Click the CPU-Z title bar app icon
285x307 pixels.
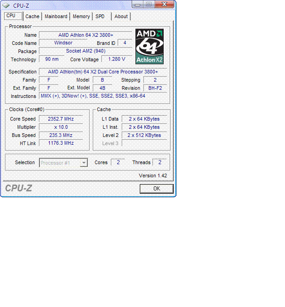[x=6, y=5]
